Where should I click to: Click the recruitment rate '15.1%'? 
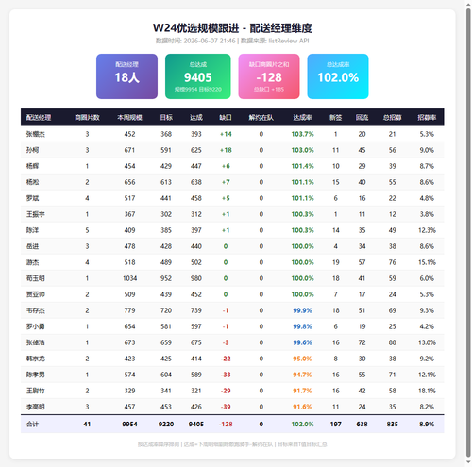click(427, 262)
